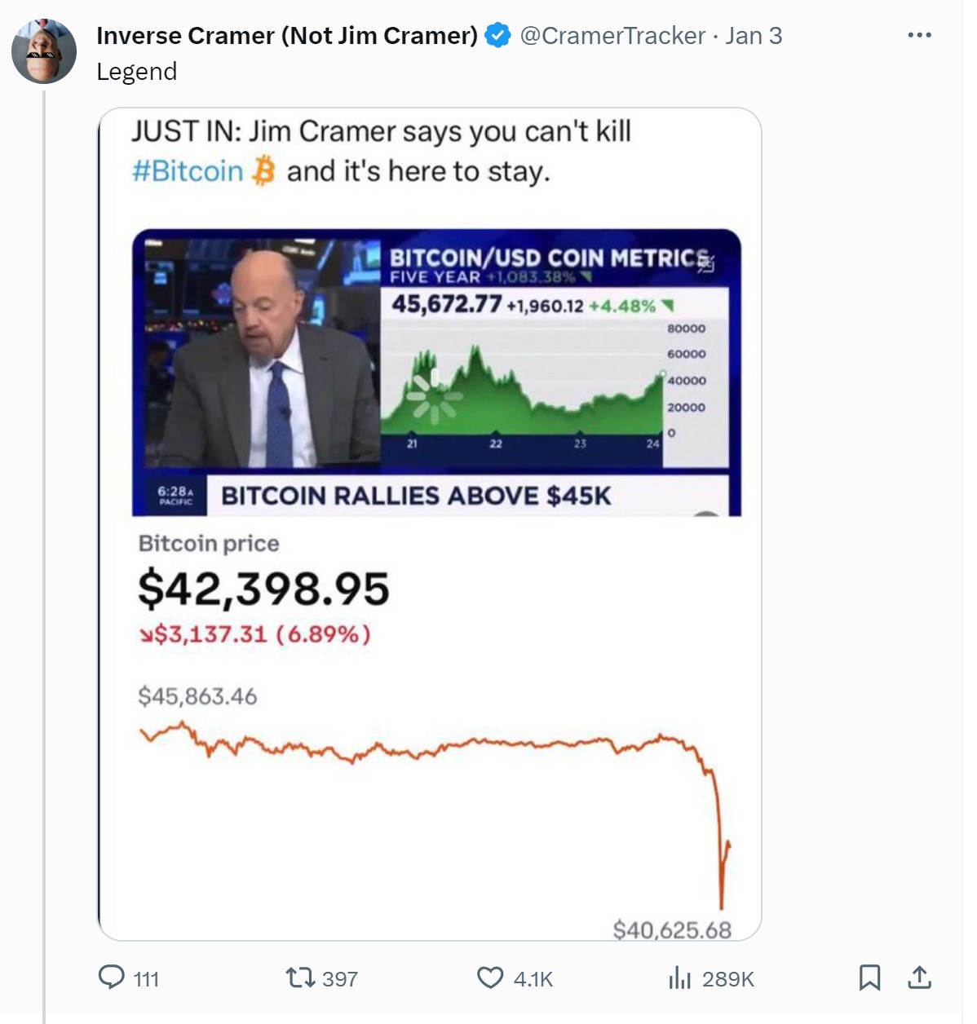Open the Inverse Cramer profile avatar
Screen dimensions: 977x1024
[x=44, y=51]
